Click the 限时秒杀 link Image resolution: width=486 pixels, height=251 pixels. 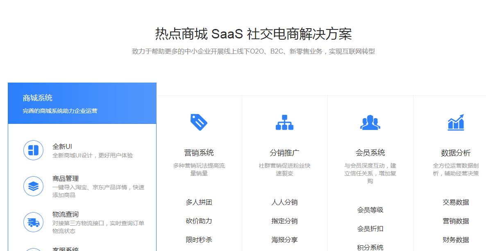click(199, 240)
